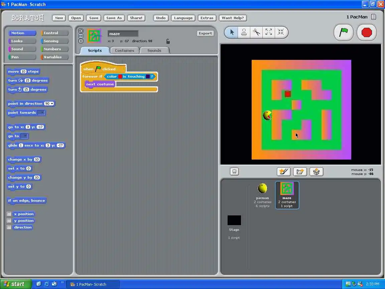The height and width of the screenshot is (289, 385).
Task: Open the Extras button
Action: tap(207, 18)
